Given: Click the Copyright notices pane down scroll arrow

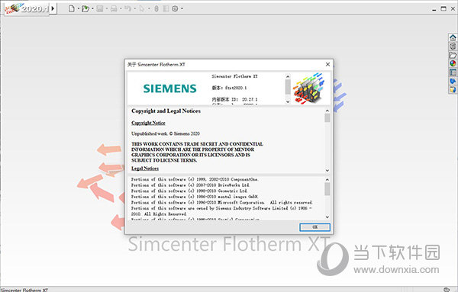Looking at the screenshot, I should pos(327,170).
